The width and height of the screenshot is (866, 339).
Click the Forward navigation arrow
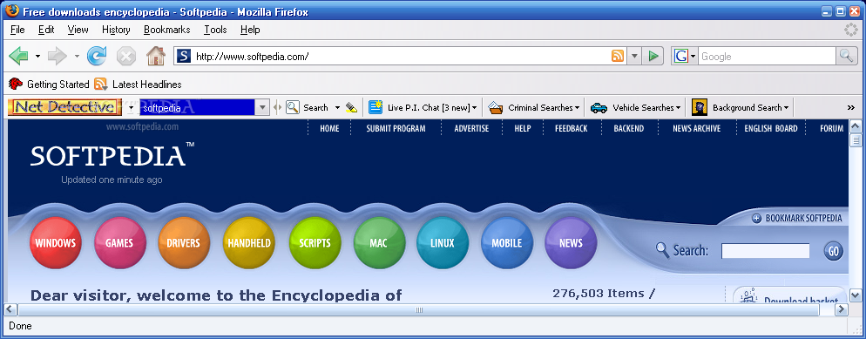click(x=58, y=56)
